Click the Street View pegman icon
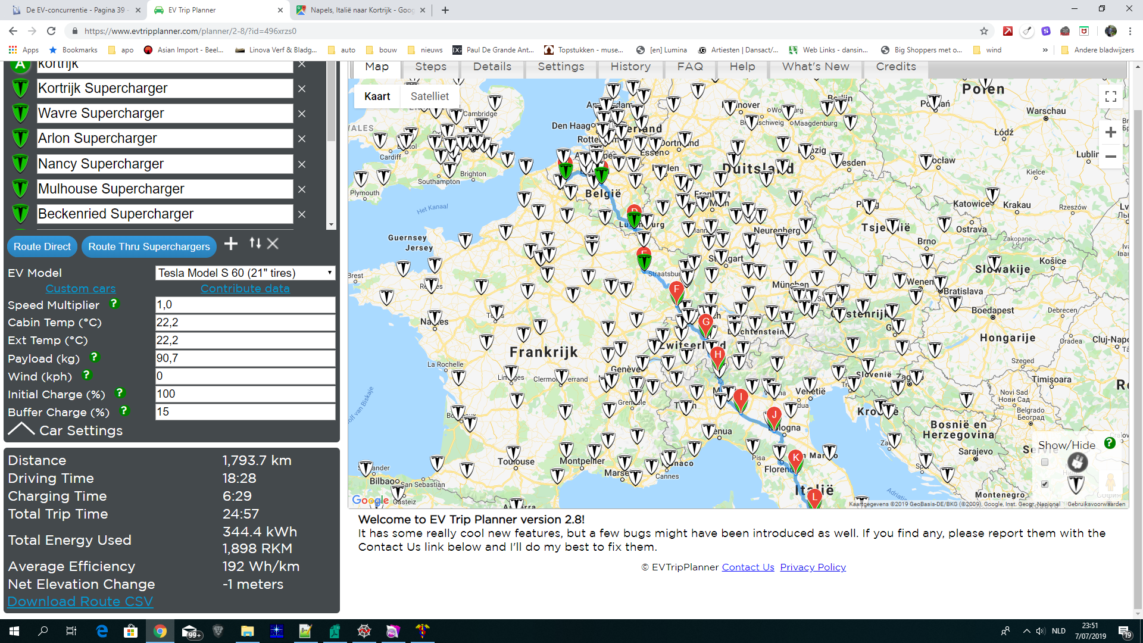This screenshot has width=1143, height=643. pos(1110,482)
